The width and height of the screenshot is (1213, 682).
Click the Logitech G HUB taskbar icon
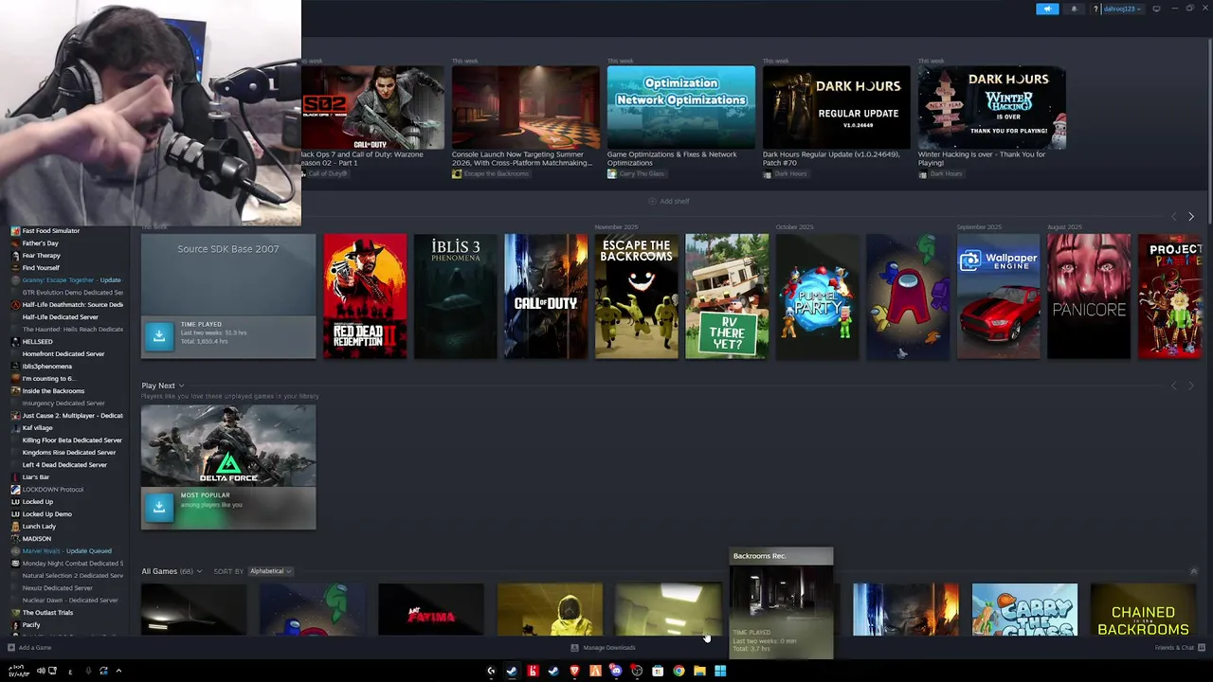tap(491, 671)
